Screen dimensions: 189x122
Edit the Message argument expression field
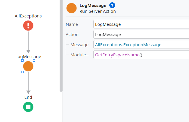pos(141,45)
